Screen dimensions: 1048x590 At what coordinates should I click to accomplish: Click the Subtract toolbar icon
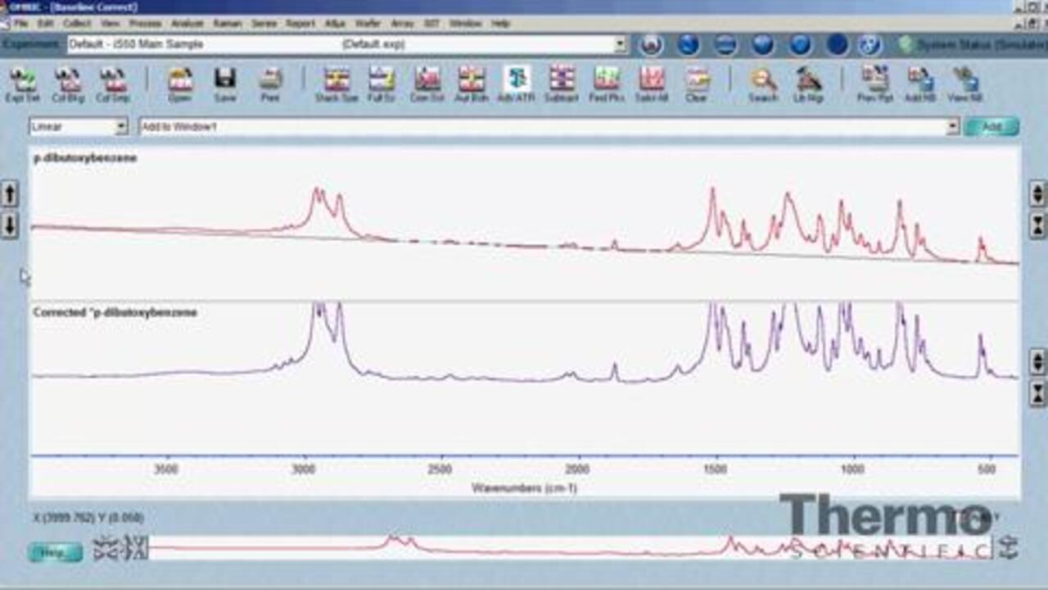tap(561, 81)
